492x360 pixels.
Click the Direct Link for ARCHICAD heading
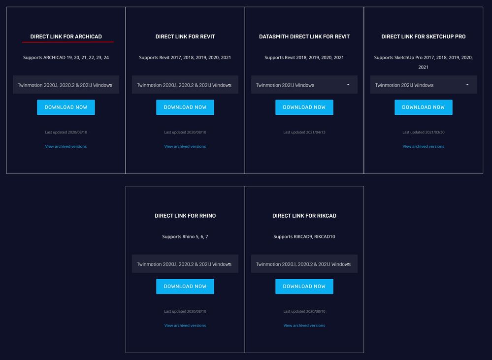pos(66,36)
